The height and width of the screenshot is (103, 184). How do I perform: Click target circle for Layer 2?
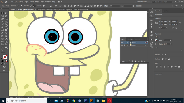click(145, 43)
